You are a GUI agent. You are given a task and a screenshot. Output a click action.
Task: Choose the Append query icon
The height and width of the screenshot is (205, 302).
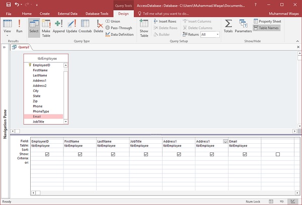pyautogui.click(x=58, y=26)
